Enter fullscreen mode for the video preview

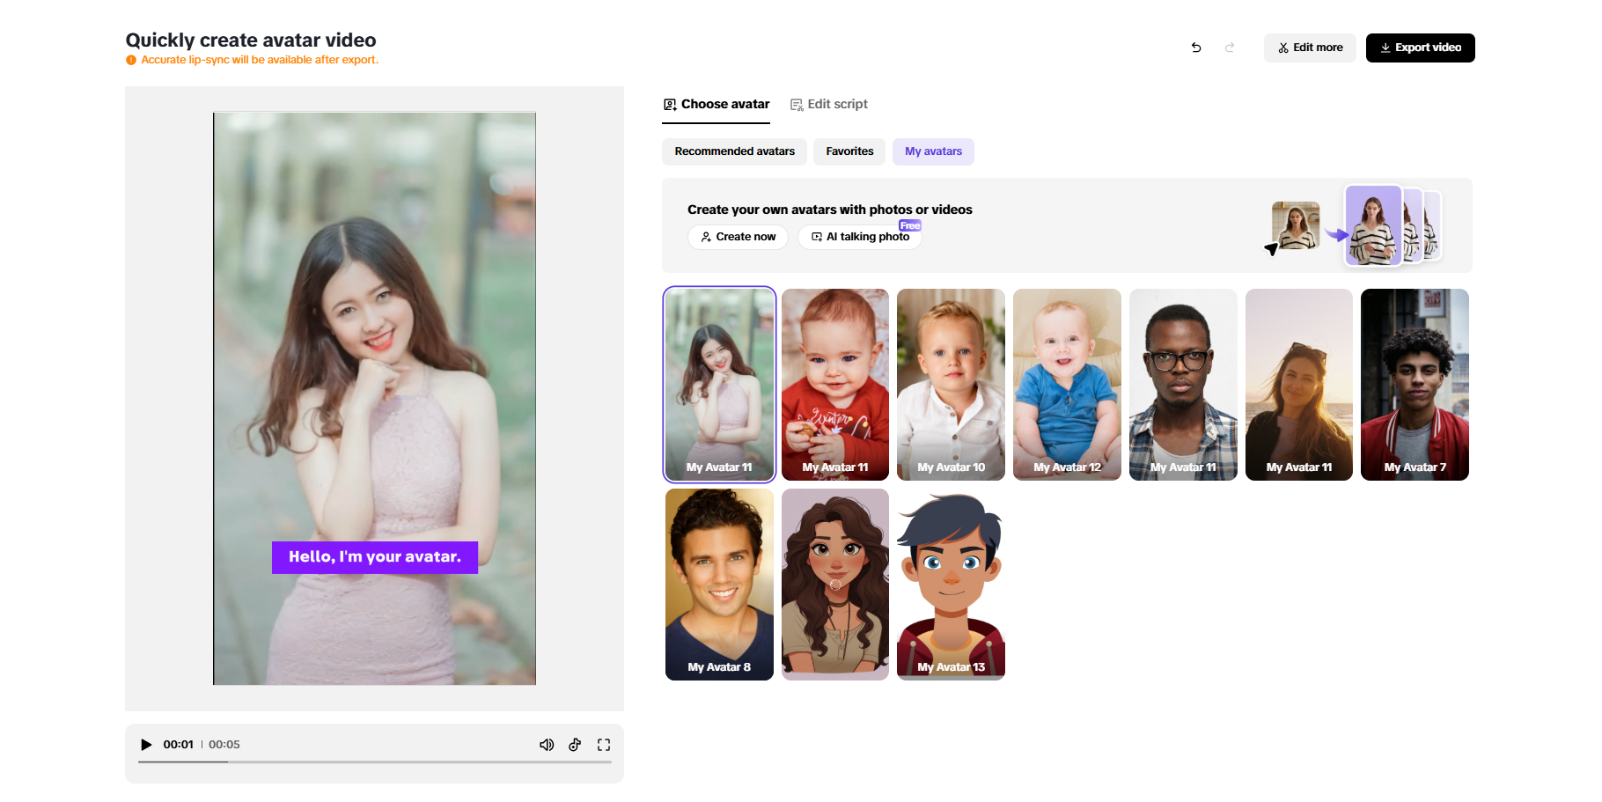(604, 744)
